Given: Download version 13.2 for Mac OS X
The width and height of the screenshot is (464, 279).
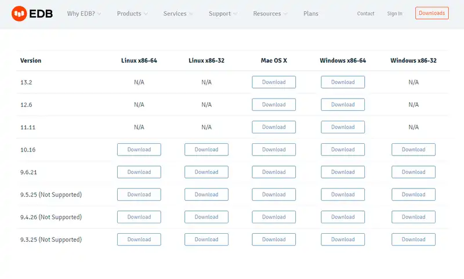Looking at the screenshot, I should pyautogui.click(x=274, y=82).
